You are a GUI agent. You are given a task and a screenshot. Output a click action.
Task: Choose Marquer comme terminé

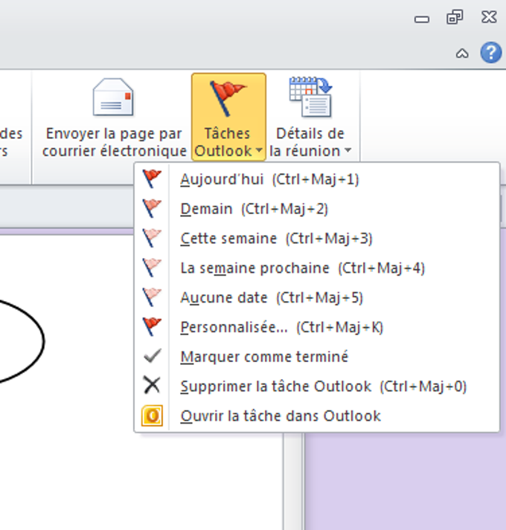317,357
